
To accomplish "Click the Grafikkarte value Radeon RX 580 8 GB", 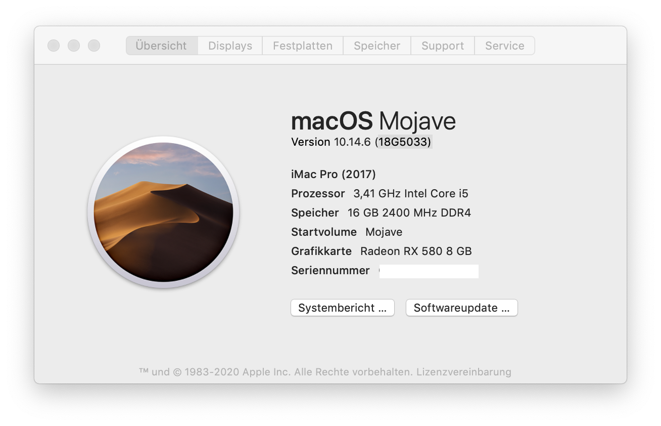I will pos(416,251).
